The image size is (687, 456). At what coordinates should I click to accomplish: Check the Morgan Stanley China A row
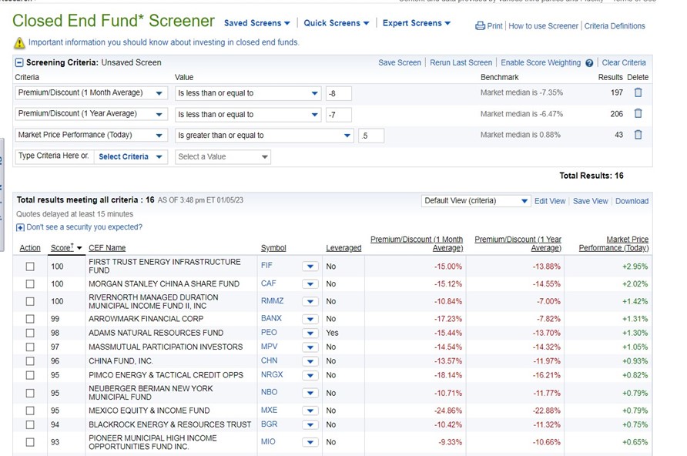tap(30, 284)
